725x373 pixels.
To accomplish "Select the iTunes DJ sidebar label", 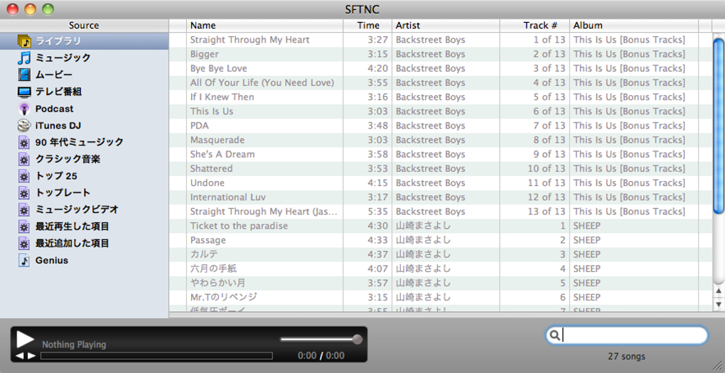I will point(58,126).
